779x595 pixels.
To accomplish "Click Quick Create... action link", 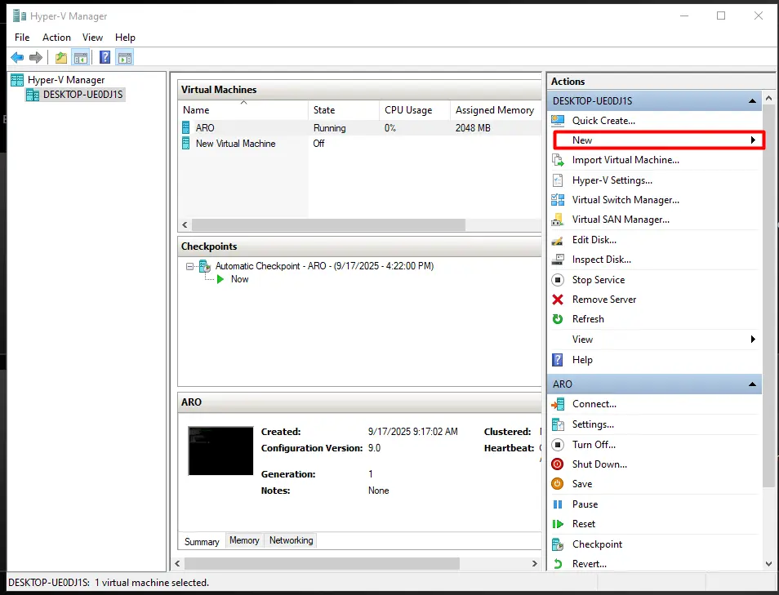I will [x=603, y=121].
